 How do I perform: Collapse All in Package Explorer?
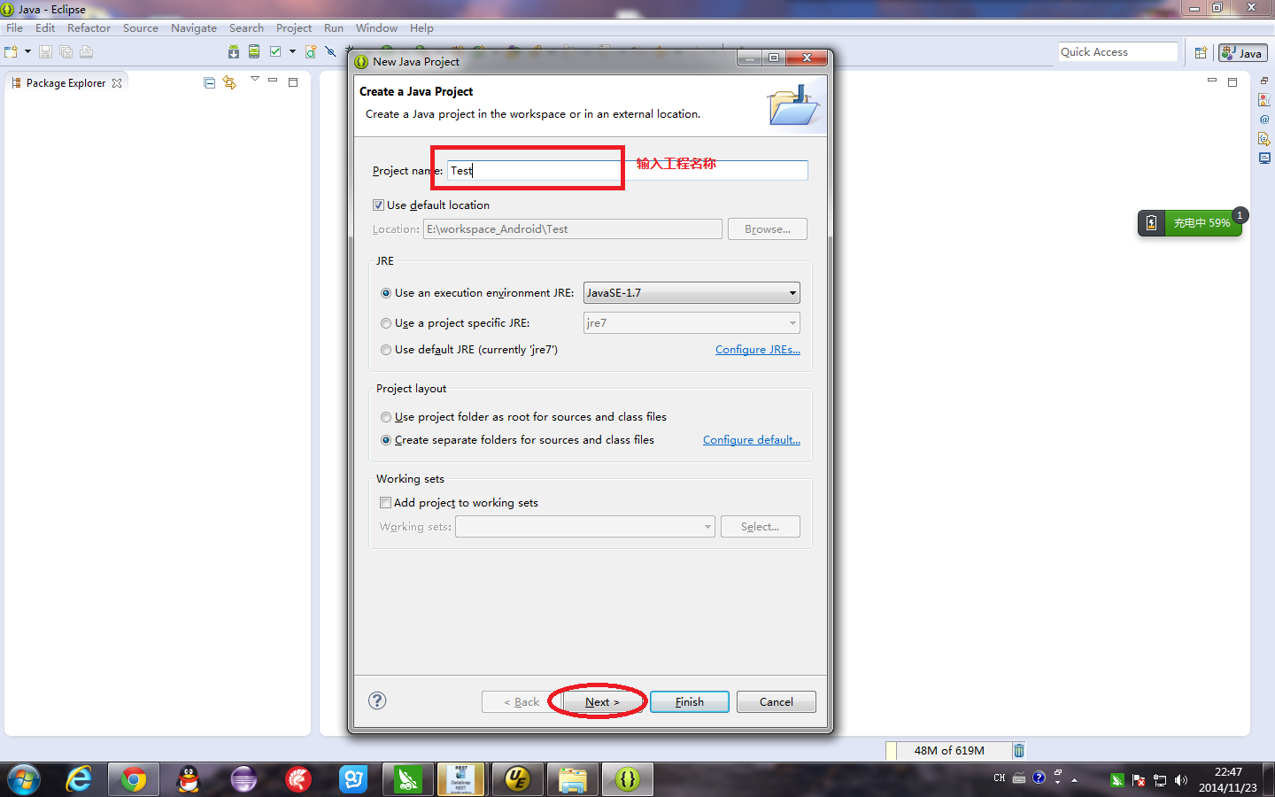pos(210,82)
